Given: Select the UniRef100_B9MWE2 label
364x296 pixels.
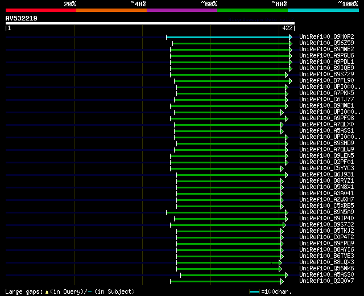Looking at the screenshot, I should (326, 50).
